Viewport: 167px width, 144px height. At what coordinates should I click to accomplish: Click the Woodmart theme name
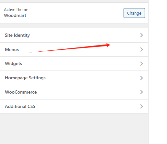pyautogui.click(x=15, y=15)
